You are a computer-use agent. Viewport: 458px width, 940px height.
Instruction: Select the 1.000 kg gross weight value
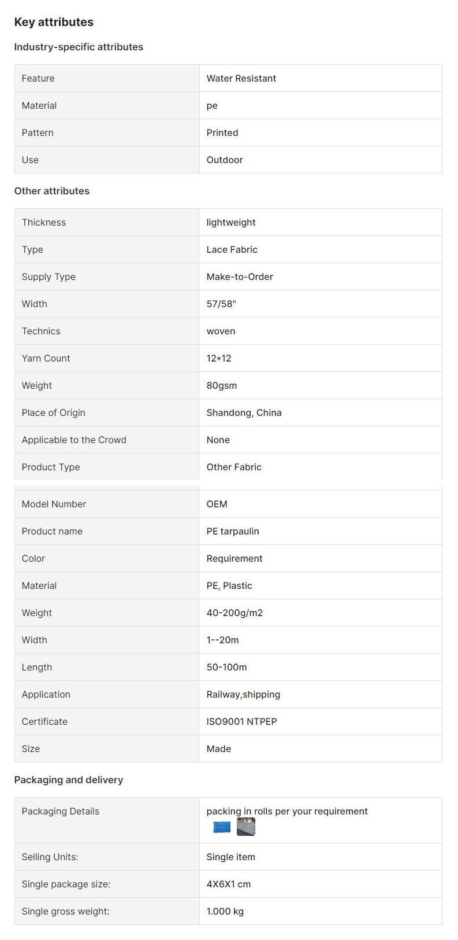[x=225, y=912]
